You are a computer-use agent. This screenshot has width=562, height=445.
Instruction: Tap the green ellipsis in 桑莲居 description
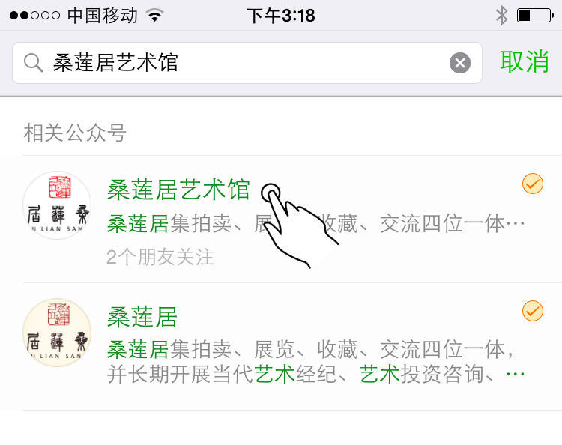[516, 374]
